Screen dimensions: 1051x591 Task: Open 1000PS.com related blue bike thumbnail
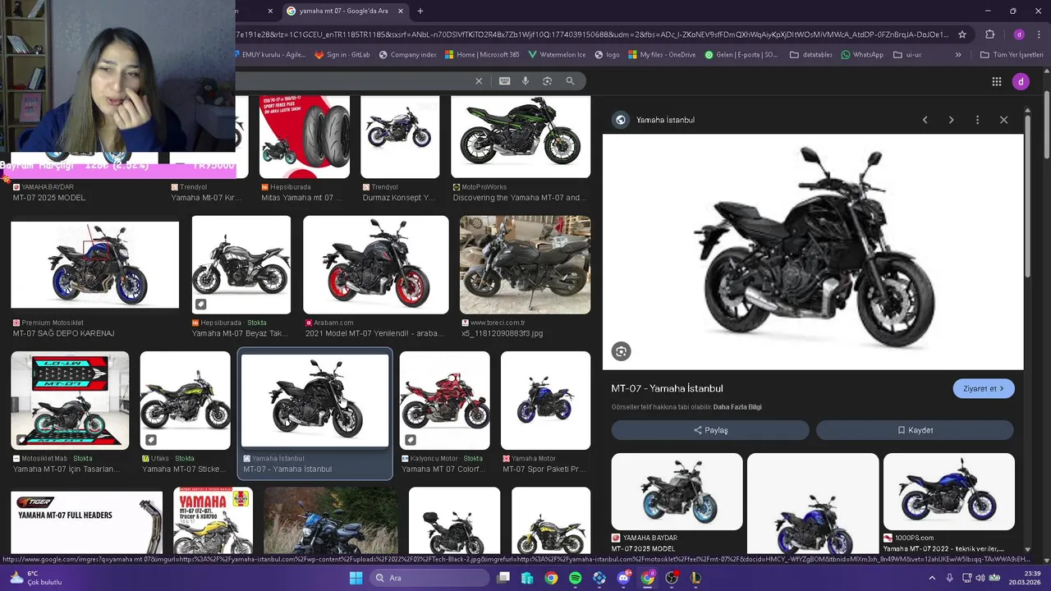[x=948, y=492]
